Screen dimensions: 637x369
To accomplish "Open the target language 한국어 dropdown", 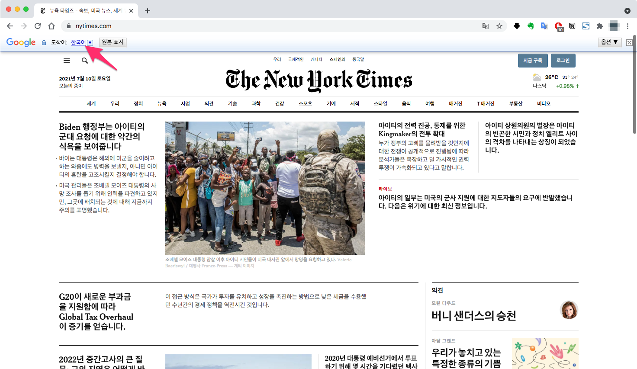I will click(x=82, y=42).
